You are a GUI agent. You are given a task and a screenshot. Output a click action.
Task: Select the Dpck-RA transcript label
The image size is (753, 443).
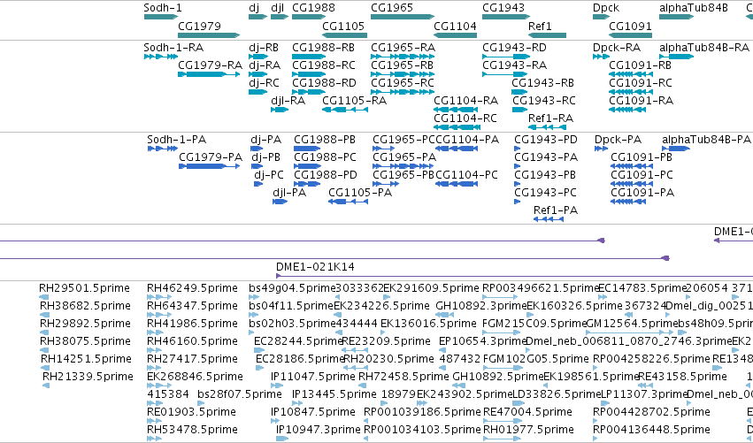(x=617, y=48)
